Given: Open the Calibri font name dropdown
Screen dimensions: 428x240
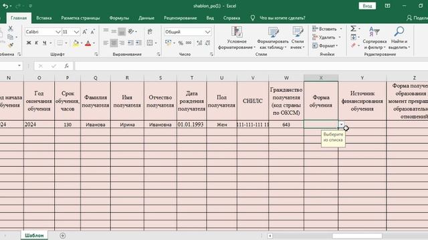Looking at the screenshot, I should [x=58, y=32].
